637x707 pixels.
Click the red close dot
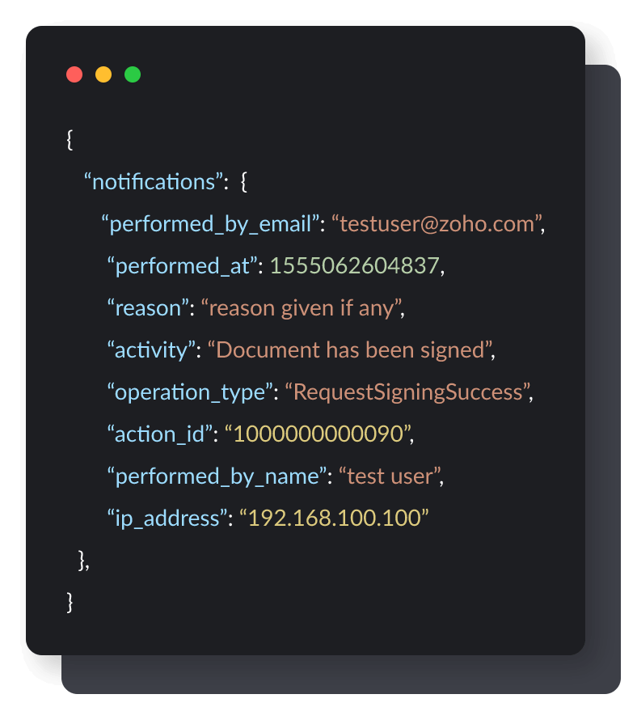74,75
